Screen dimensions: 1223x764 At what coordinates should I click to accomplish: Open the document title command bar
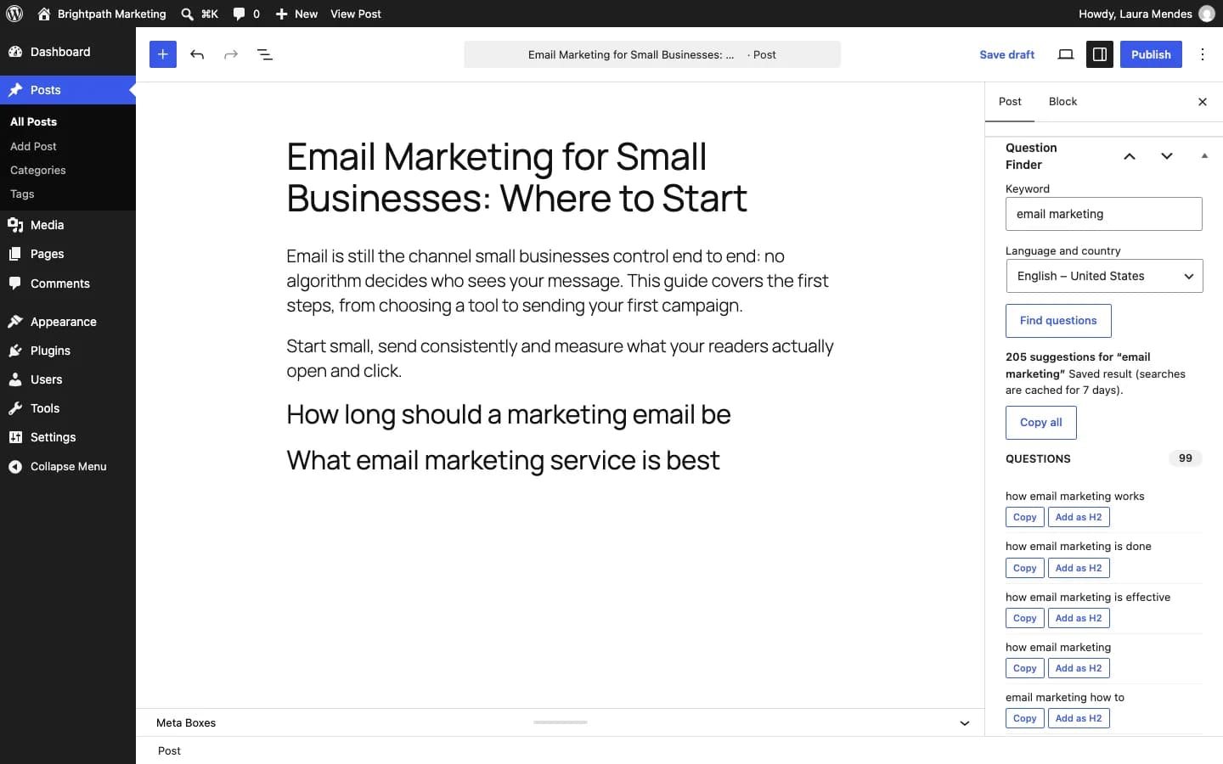(652, 54)
